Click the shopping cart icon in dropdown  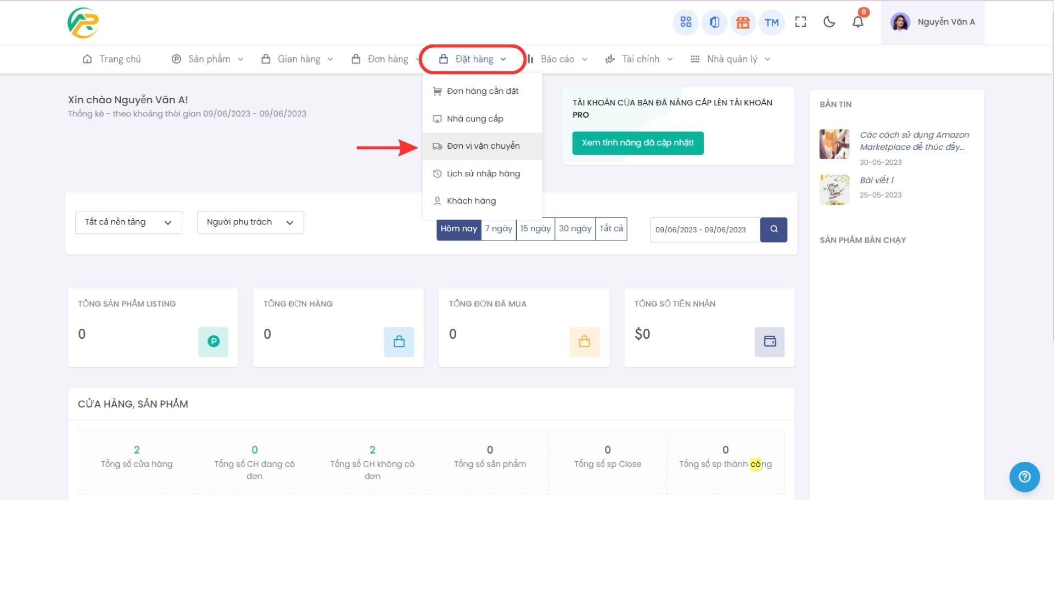pos(438,91)
